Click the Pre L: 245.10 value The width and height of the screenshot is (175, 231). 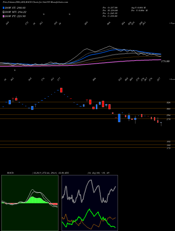[110, 13]
